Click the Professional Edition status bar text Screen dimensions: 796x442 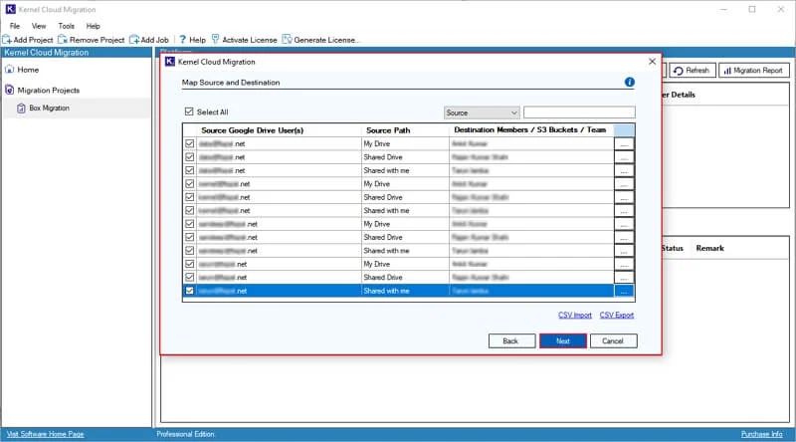(x=185, y=434)
